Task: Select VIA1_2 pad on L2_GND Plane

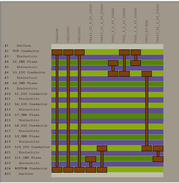Action: coord(135,63)
